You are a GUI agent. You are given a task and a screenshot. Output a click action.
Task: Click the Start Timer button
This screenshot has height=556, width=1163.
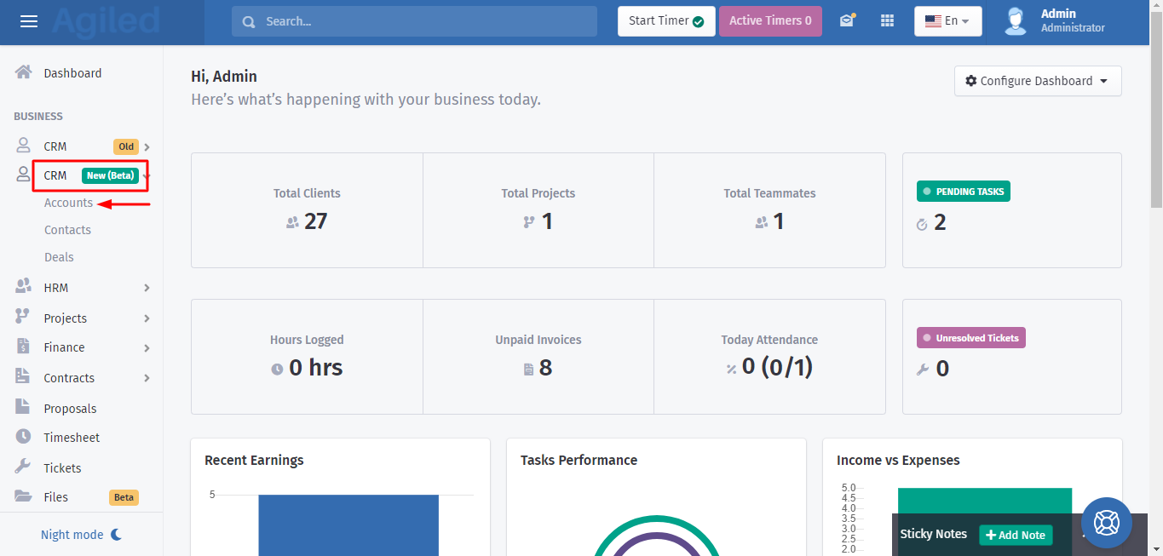pos(665,21)
